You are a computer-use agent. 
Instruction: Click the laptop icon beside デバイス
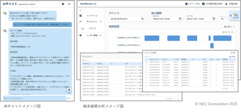click(x=82, y=28)
